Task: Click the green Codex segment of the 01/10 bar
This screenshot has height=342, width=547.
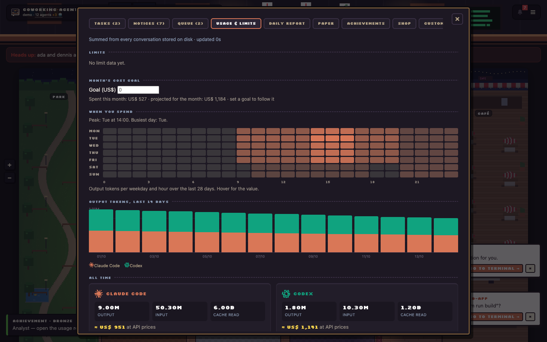Action: tap(101, 220)
